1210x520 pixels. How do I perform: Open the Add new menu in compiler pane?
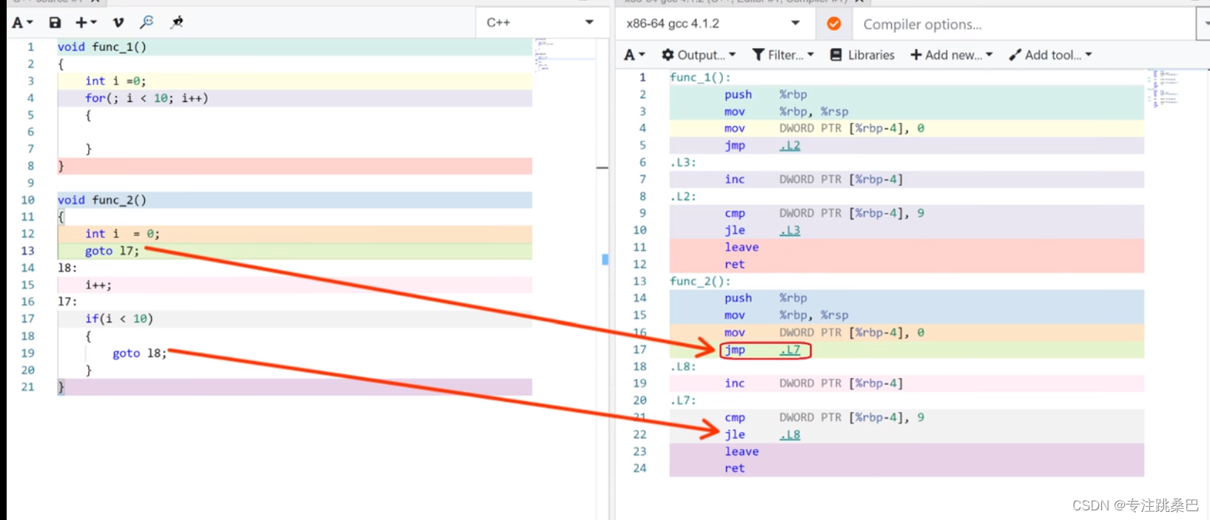click(951, 55)
